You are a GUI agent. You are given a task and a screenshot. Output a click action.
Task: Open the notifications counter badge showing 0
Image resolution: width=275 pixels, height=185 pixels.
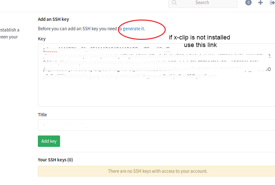pyautogui.click(x=248, y=3)
